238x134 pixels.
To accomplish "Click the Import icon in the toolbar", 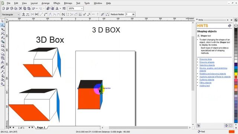I will (48, 8).
